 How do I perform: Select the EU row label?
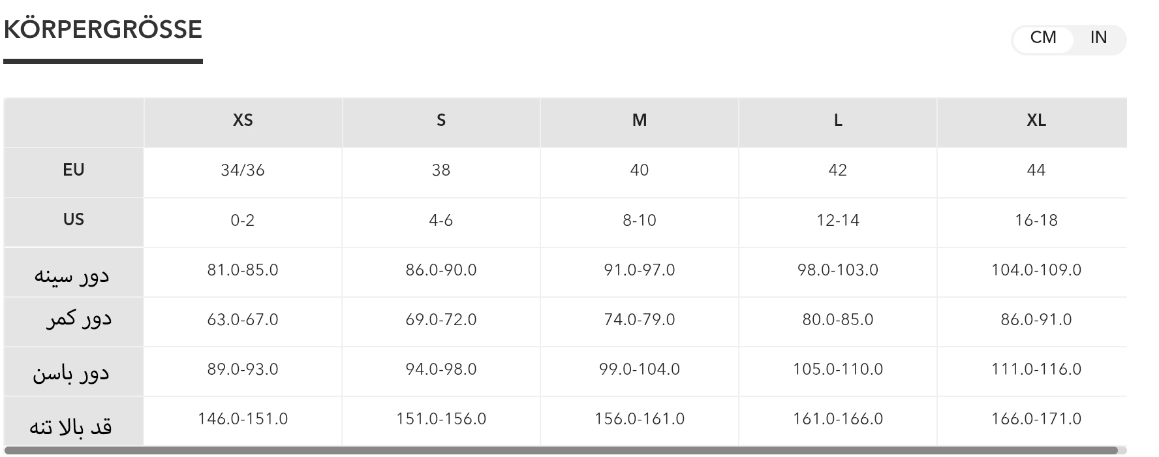74,170
